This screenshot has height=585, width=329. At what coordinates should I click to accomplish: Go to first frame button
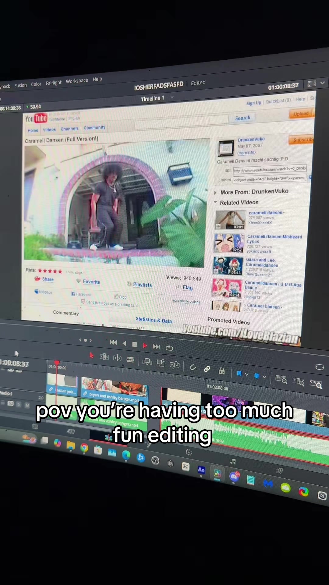coord(113,342)
